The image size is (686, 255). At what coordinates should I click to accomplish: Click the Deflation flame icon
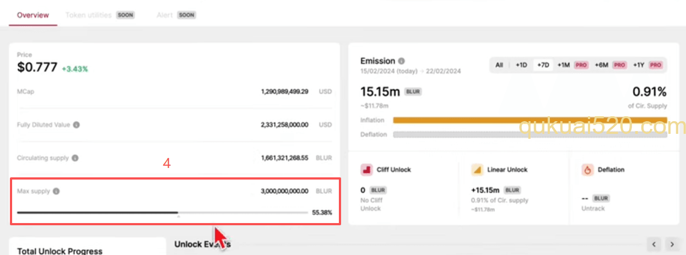click(x=587, y=170)
